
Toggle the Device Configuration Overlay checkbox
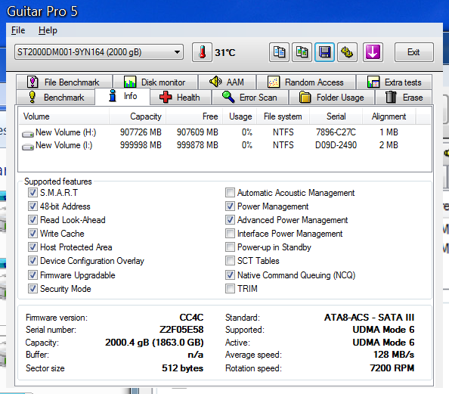click(33, 260)
